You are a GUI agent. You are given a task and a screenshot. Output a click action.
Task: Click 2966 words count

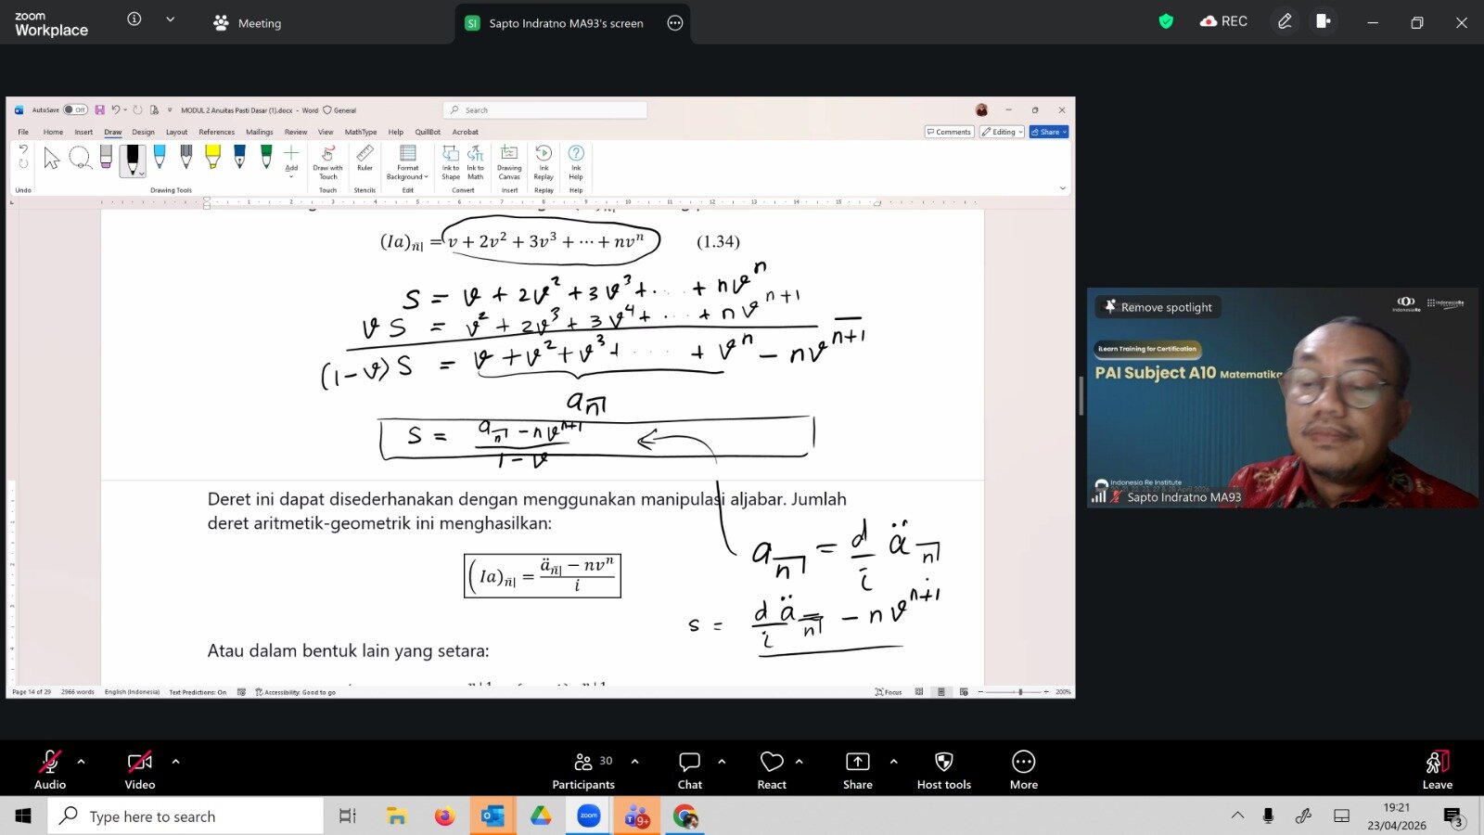pos(78,692)
